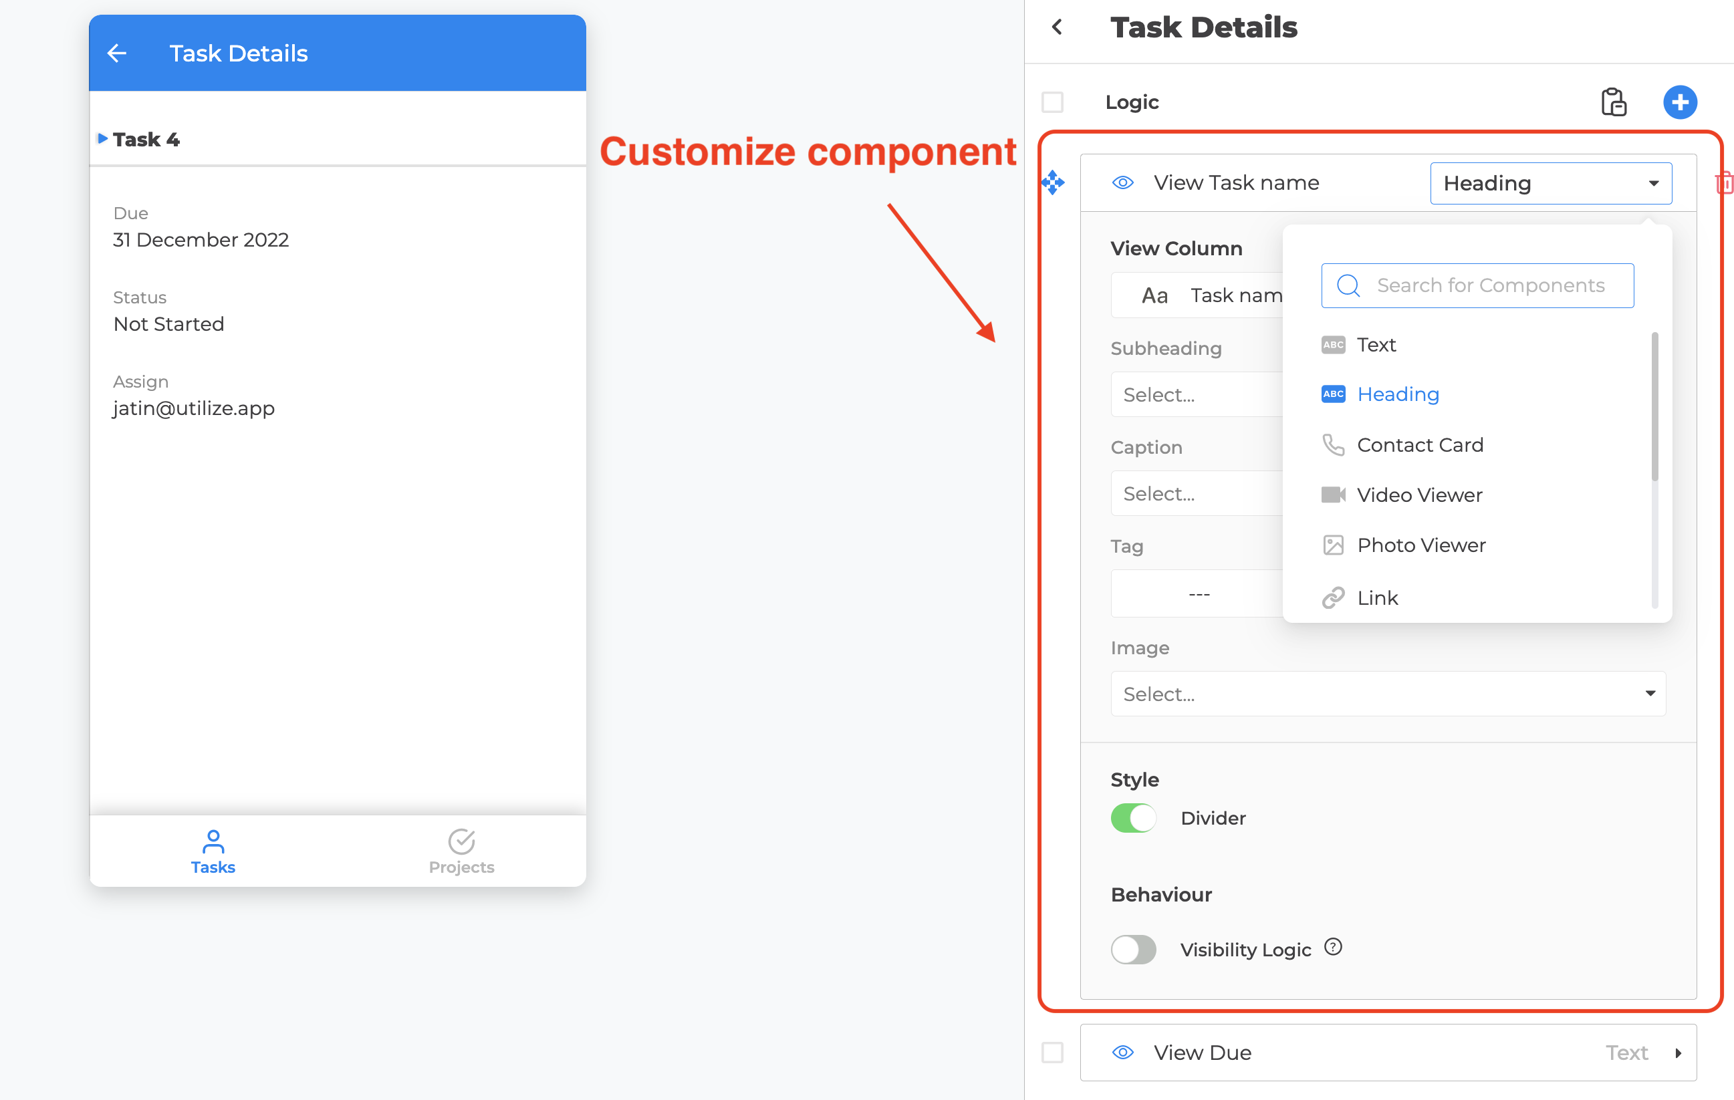The width and height of the screenshot is (1734, 1100).
Task: Open the Image Select dropdown
Action: click(1388, 693)
